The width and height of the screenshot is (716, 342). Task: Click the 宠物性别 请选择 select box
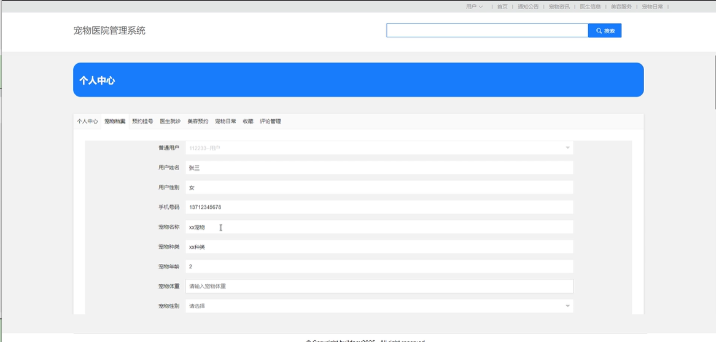click(379, 306)
